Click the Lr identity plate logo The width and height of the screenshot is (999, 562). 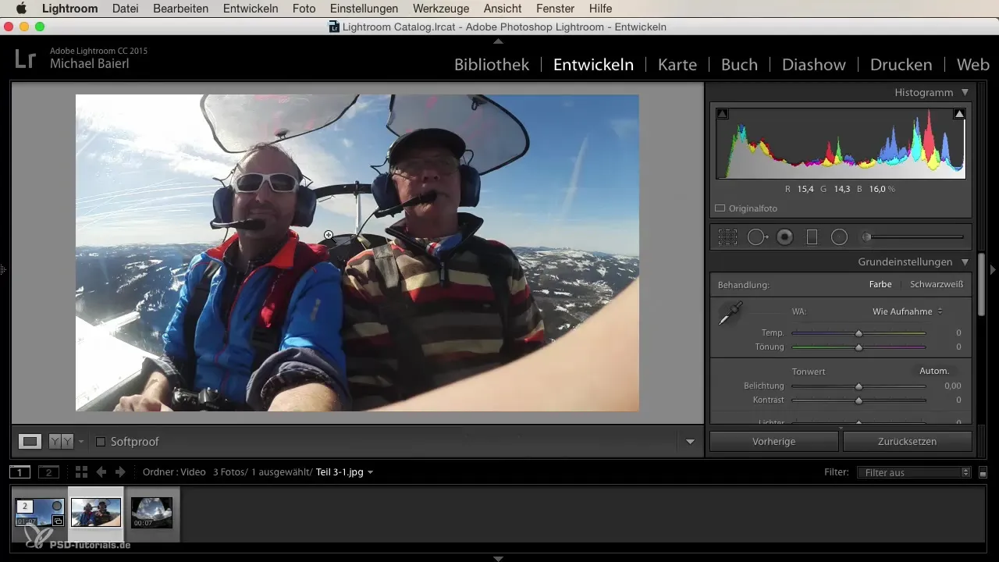[x=25, y=59]
